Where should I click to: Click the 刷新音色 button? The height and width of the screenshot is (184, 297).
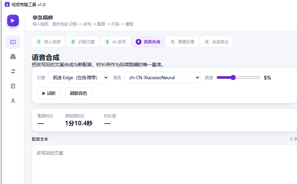pos(79,93)
